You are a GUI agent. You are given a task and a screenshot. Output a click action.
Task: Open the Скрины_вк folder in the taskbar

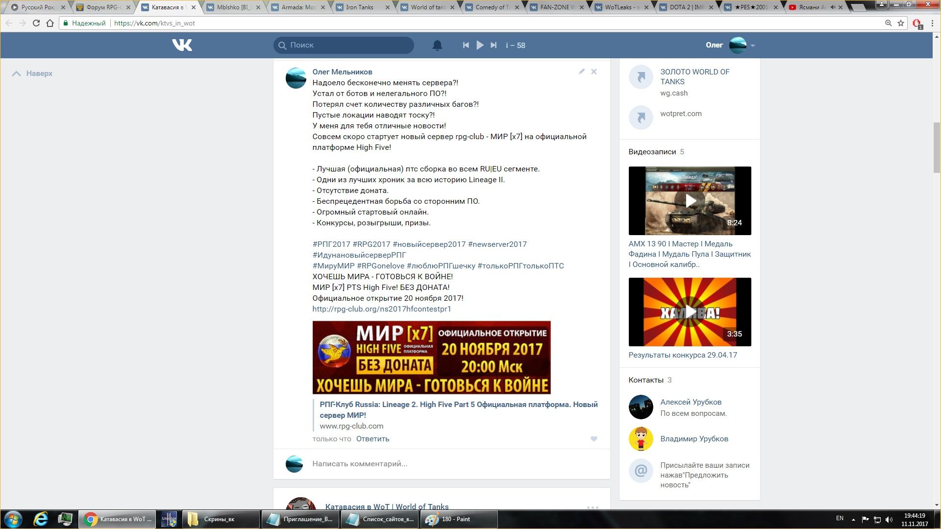click(x=221, y=519)
